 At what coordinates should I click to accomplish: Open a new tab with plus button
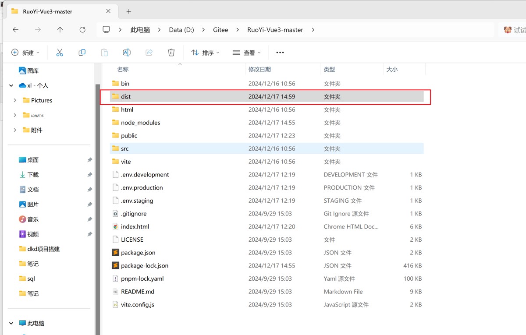pos(129,11)
